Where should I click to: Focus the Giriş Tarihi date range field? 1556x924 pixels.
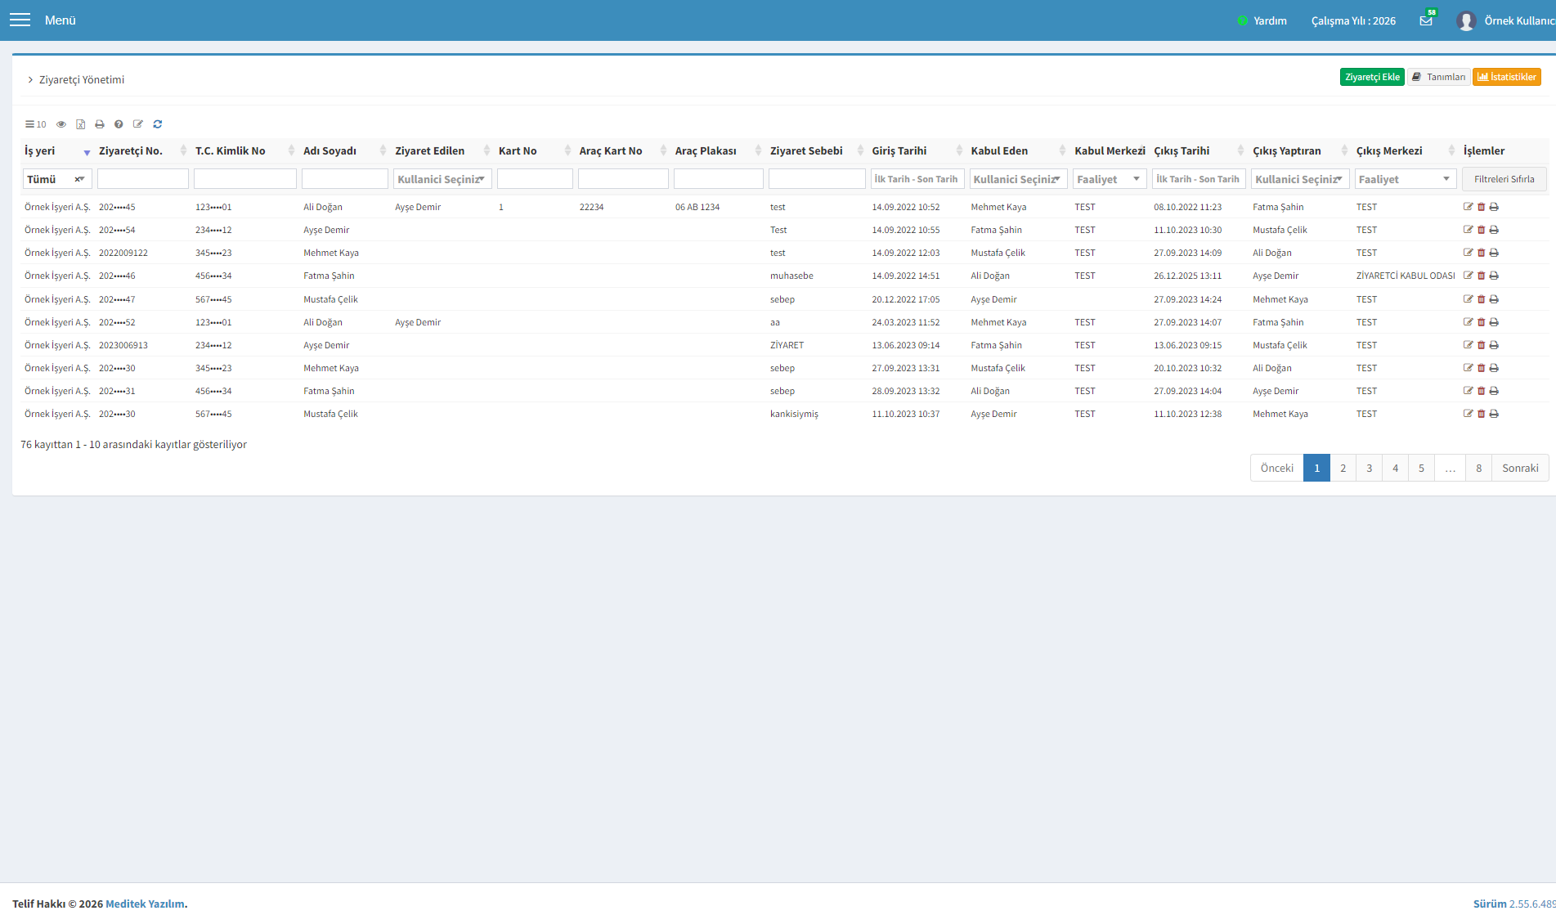click(x=917, y=179)
